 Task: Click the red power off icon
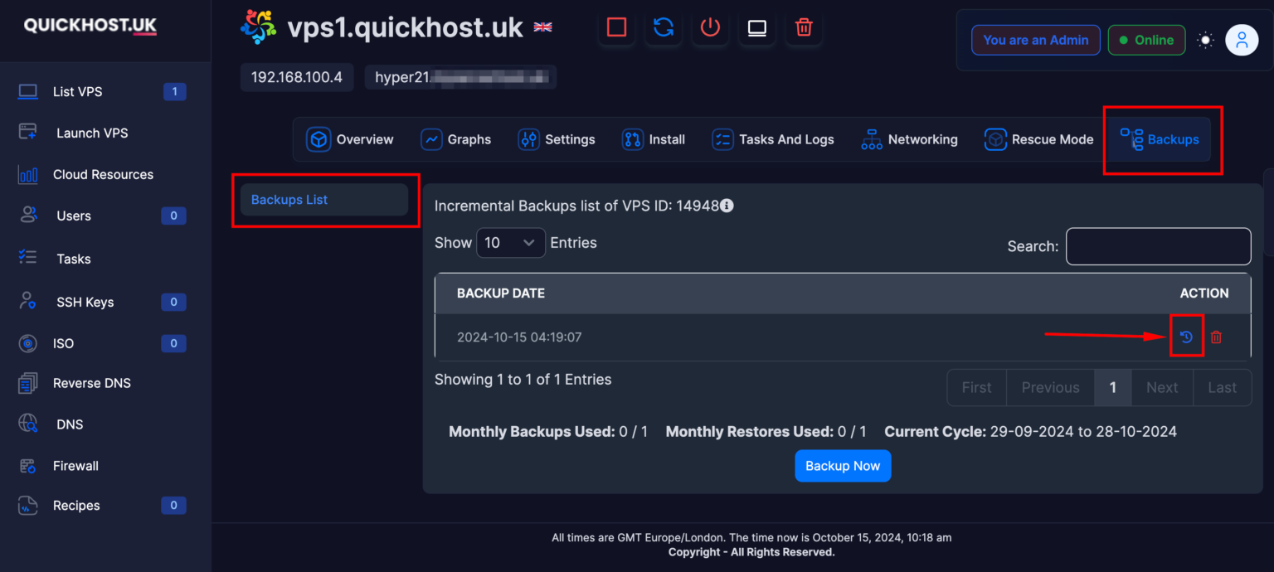tap(710, 27)
